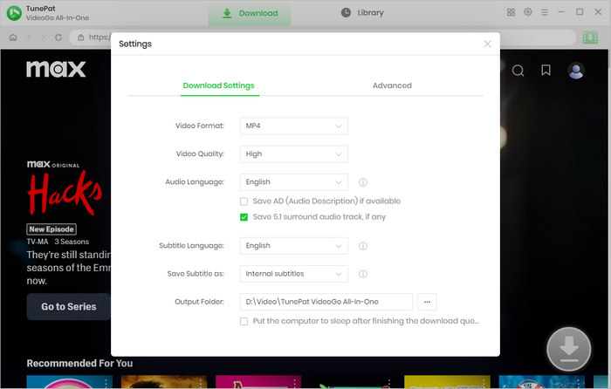Open the Library tab
611x389 pixels.
pos(362,13)
